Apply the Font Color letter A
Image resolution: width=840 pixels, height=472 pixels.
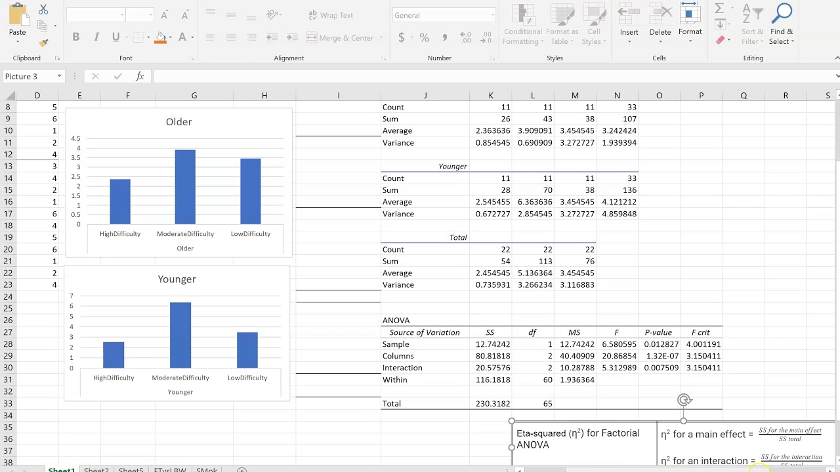182,37
